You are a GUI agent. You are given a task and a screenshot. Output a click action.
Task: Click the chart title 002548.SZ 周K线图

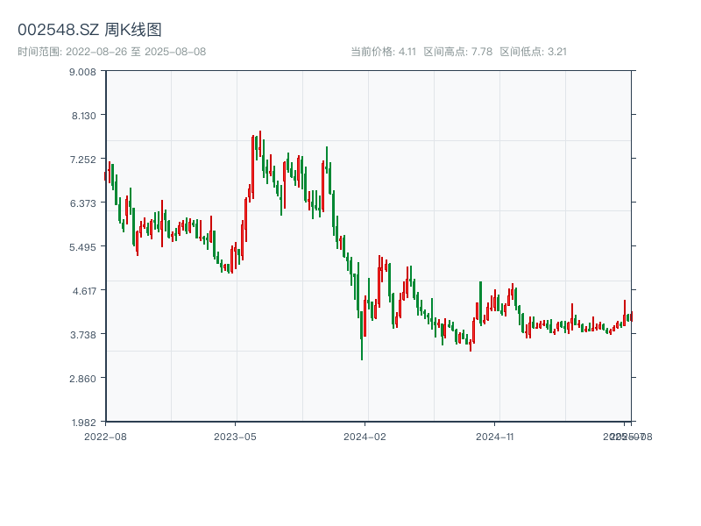pos(89,30)
